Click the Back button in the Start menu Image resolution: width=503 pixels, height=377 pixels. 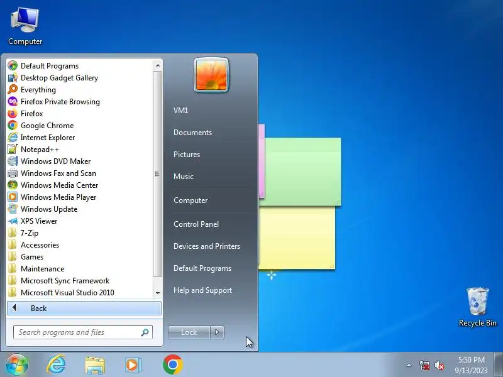point(84,308)
